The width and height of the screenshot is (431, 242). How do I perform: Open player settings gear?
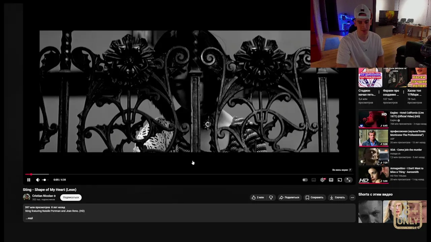[323, 180]
